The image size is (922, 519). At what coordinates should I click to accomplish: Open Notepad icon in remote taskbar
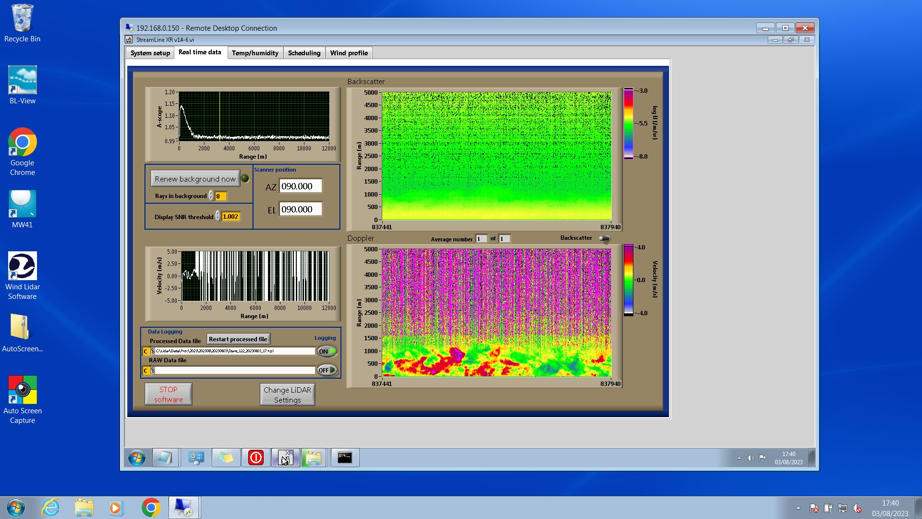(x=166, y=457)
